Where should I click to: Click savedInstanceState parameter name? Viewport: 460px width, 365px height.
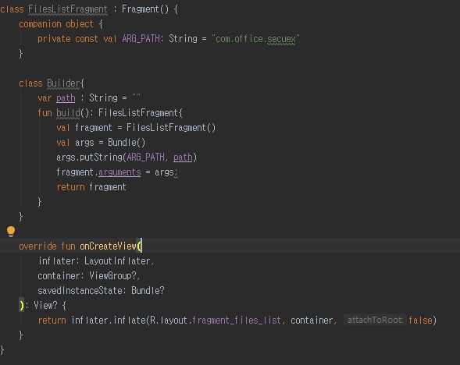80,291
